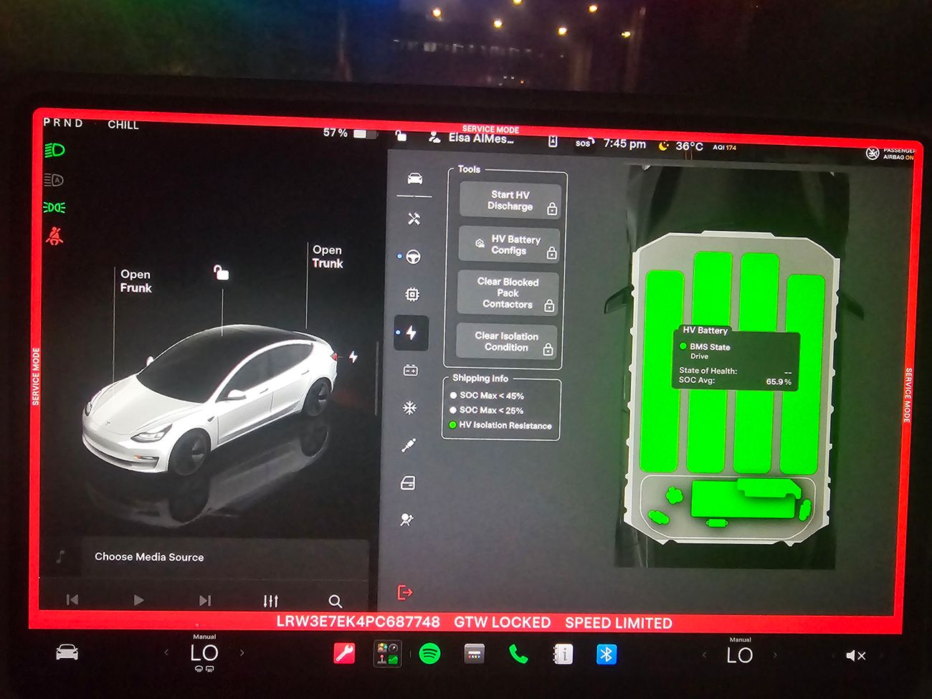Tap the status bar lock icon

tap(401, 135)
